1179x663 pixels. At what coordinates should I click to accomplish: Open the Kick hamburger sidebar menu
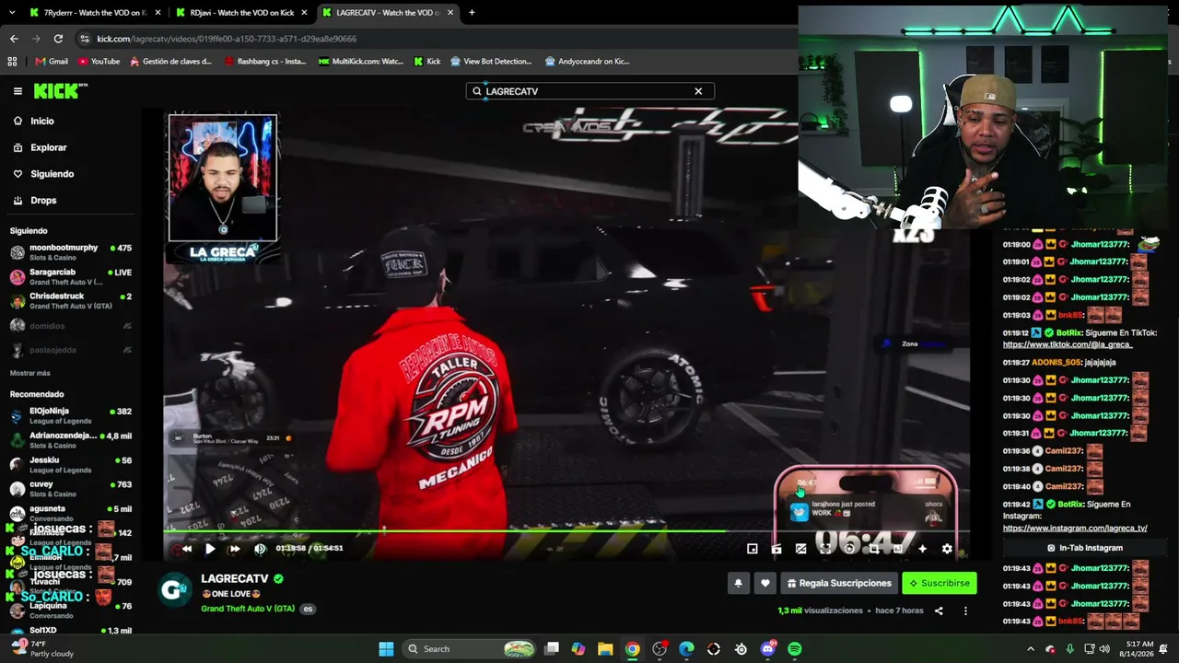18,91
